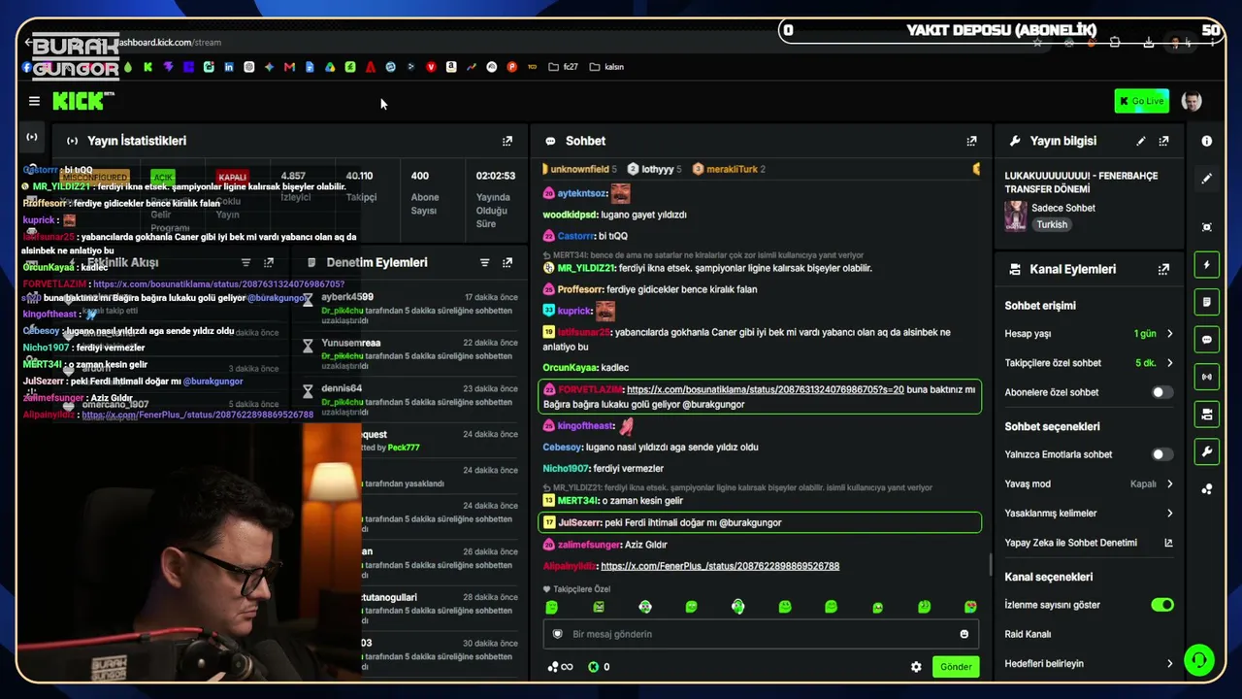Click the Raid Kanalı option

pos(1028,634)
